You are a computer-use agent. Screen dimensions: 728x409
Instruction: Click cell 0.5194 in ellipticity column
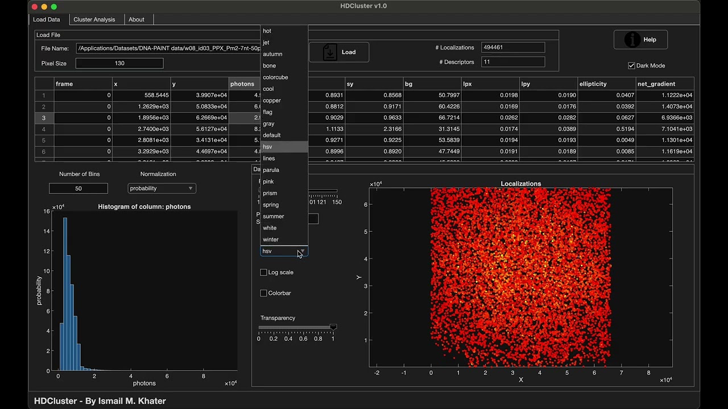607,130
